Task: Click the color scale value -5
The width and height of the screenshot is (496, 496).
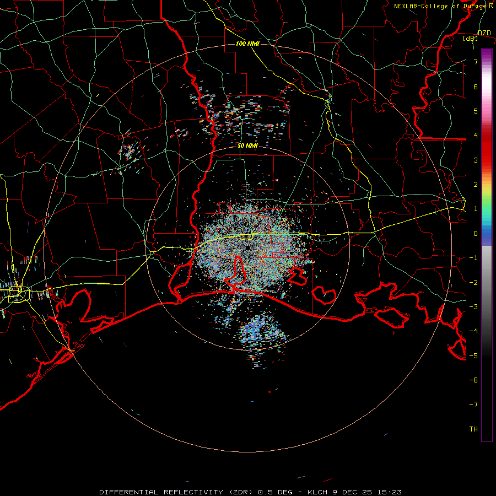Action: point(473,356)
